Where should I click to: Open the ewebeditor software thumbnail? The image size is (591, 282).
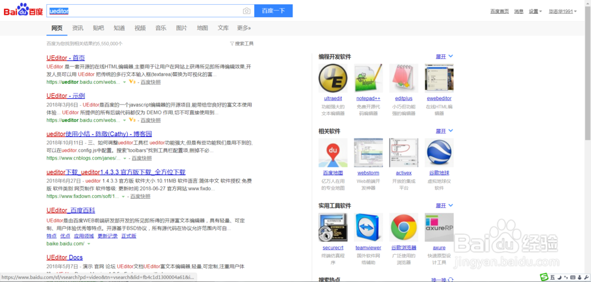(x=439, y=78)
